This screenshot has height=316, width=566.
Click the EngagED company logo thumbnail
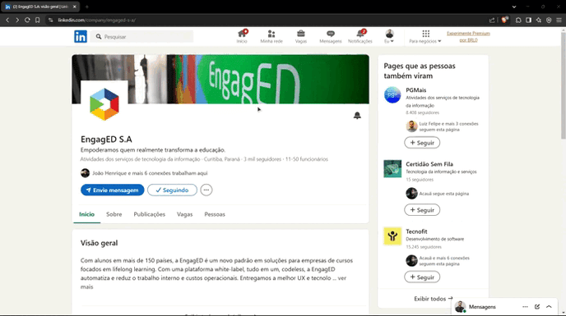pyautogui.click(x=104, y=104)
